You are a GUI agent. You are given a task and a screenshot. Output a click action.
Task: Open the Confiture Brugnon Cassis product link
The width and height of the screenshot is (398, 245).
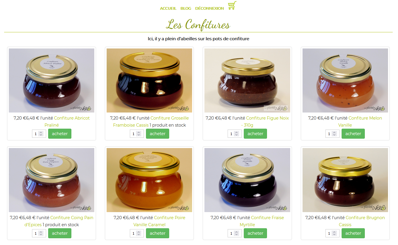(x=365, y=221)
